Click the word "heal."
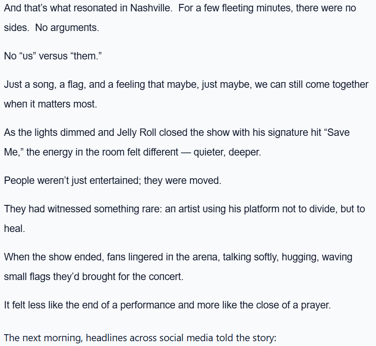The height and width of the screenshot is (346, 376). pos(14,228)
